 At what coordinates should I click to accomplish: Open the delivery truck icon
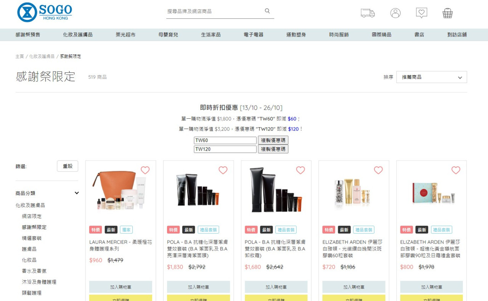tap(368, 13)
